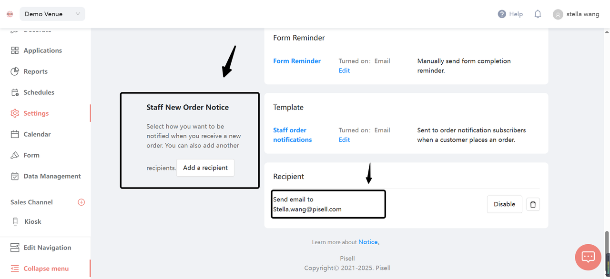Viewport: 610px width, 279px height.
Task: Follow the Notice learn more link
Action: pyautogui.click(x=368, y=242)
